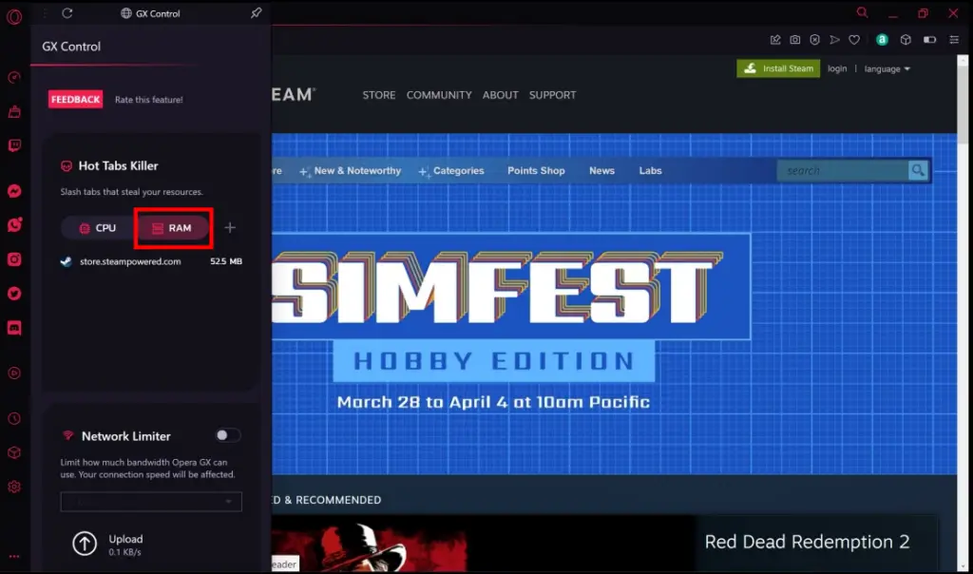Click the edit page toolbar icon
This screenshot has width=973, height=574.
(775, 40)
